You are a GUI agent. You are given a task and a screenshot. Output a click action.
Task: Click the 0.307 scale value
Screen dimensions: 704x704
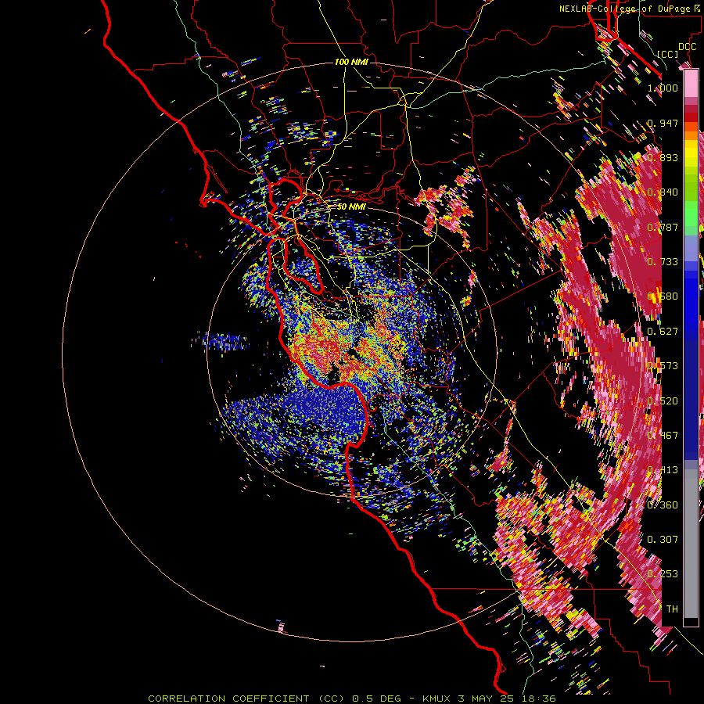coord(663,540)
